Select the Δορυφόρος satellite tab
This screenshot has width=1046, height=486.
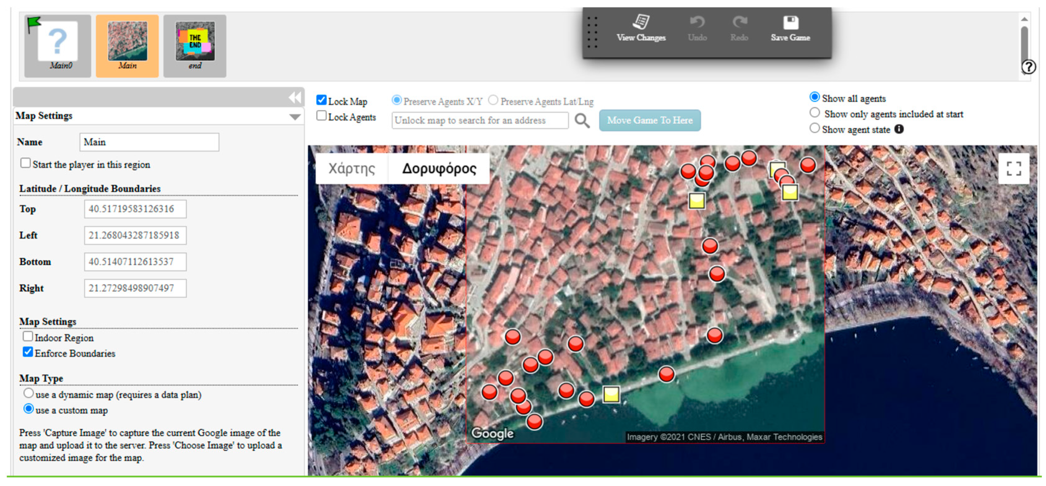point(439,169)
